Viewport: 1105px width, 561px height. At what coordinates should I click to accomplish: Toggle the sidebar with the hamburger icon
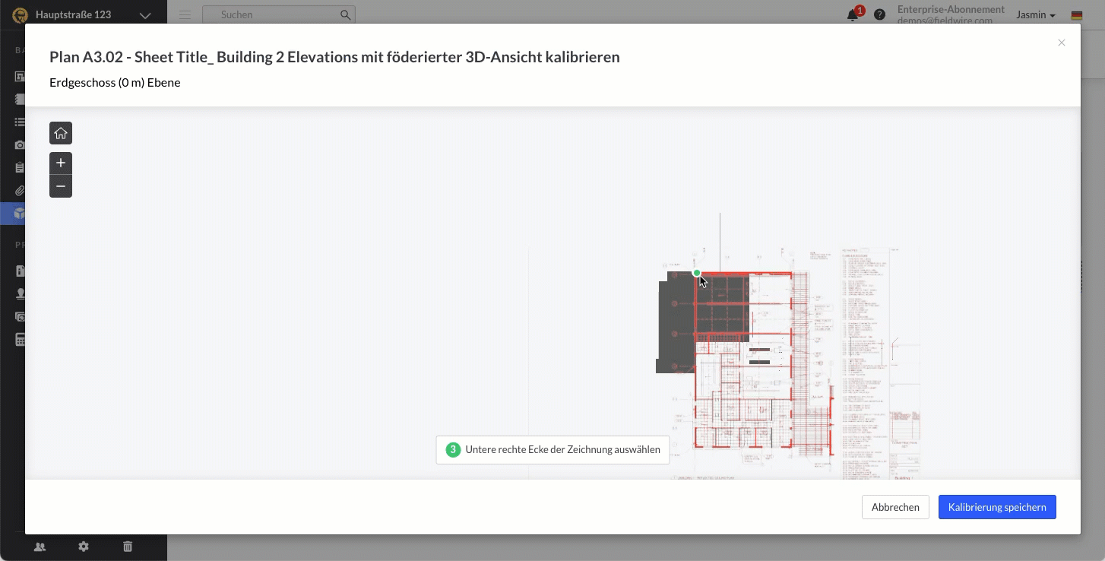click(185, 15)
